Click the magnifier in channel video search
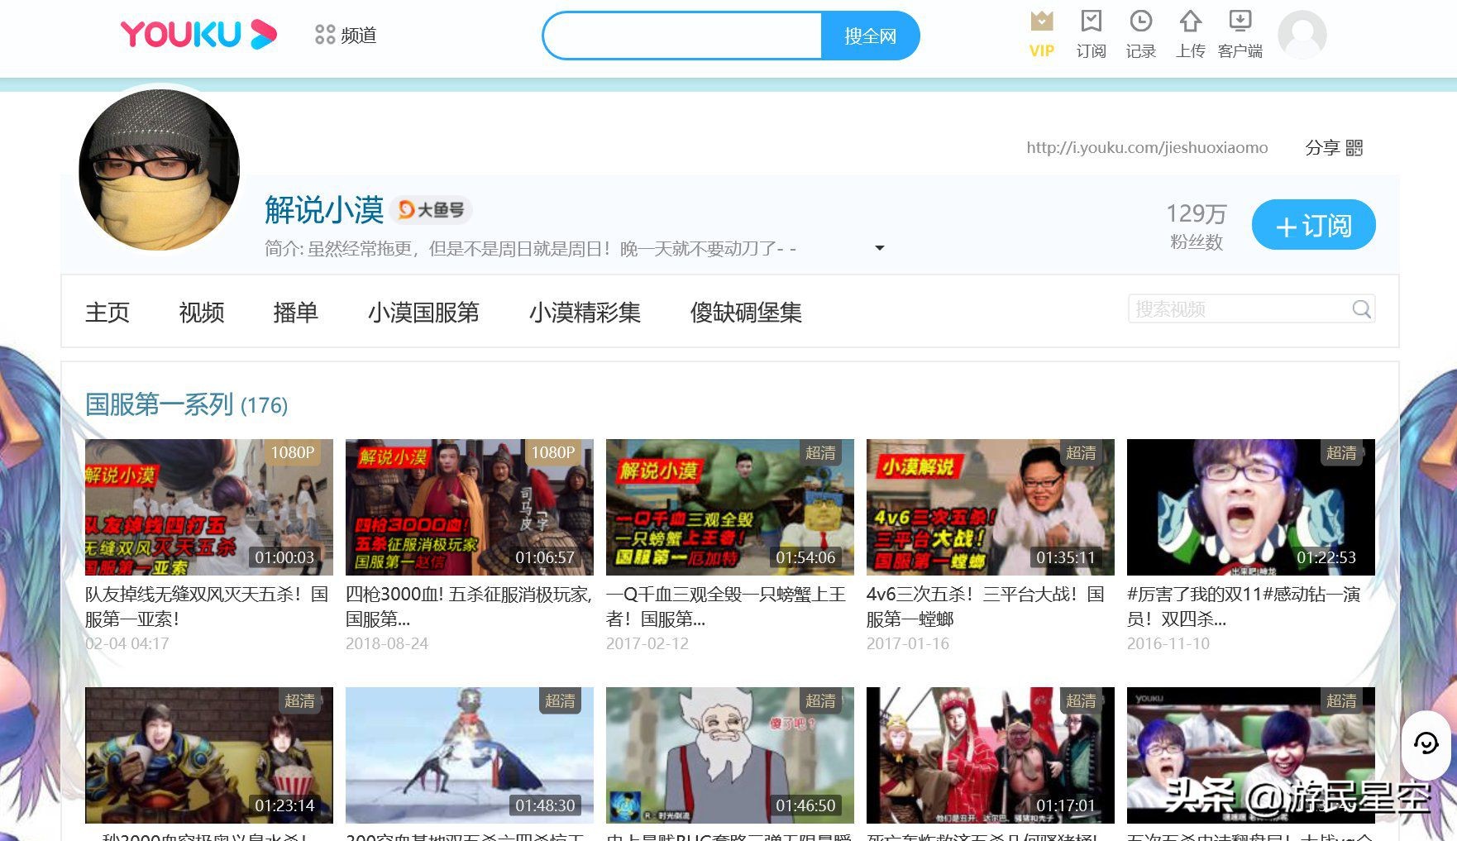 [x=1361, y=309]
